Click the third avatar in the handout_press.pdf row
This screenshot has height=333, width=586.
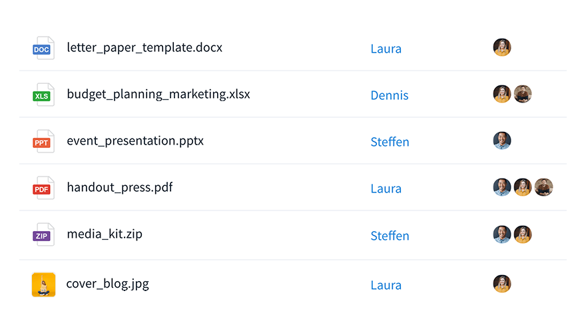pos(543,187)
